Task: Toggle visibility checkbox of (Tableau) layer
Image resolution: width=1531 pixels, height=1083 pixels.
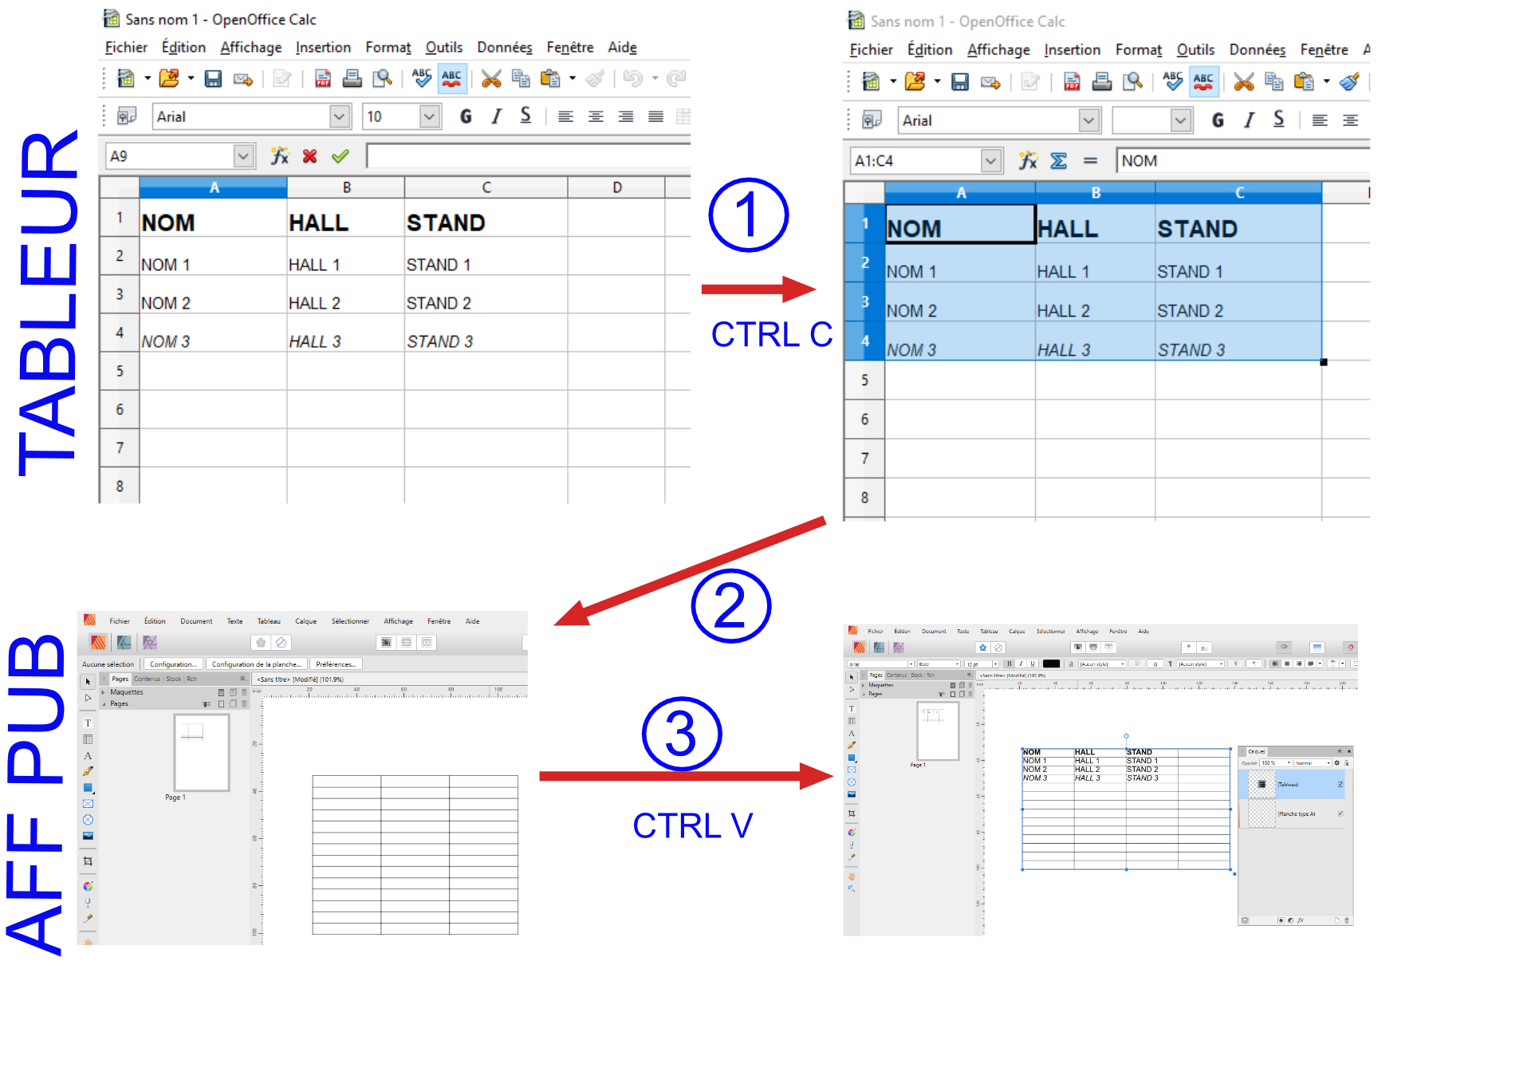Action: [1340, 784]
